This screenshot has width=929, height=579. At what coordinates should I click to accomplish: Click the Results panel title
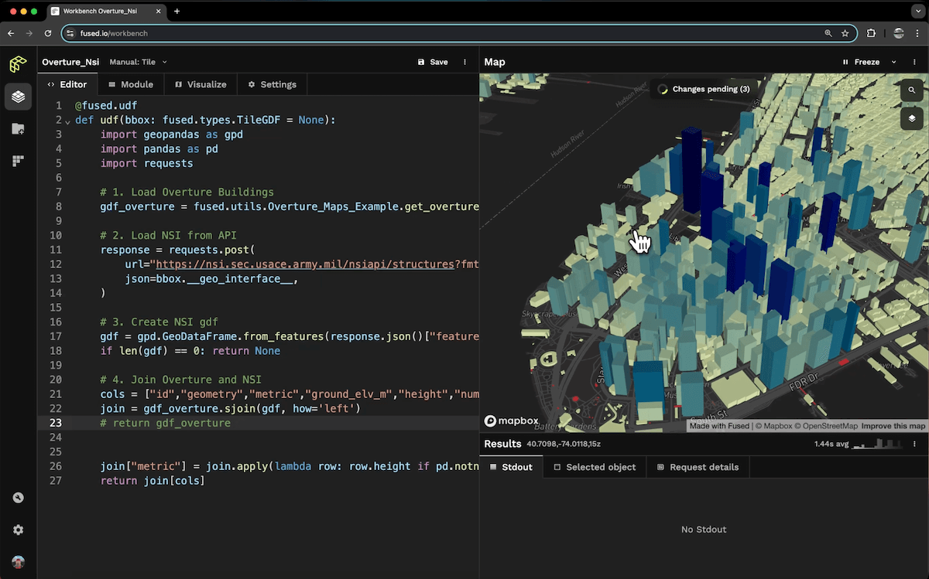click(x=502, y=444)
